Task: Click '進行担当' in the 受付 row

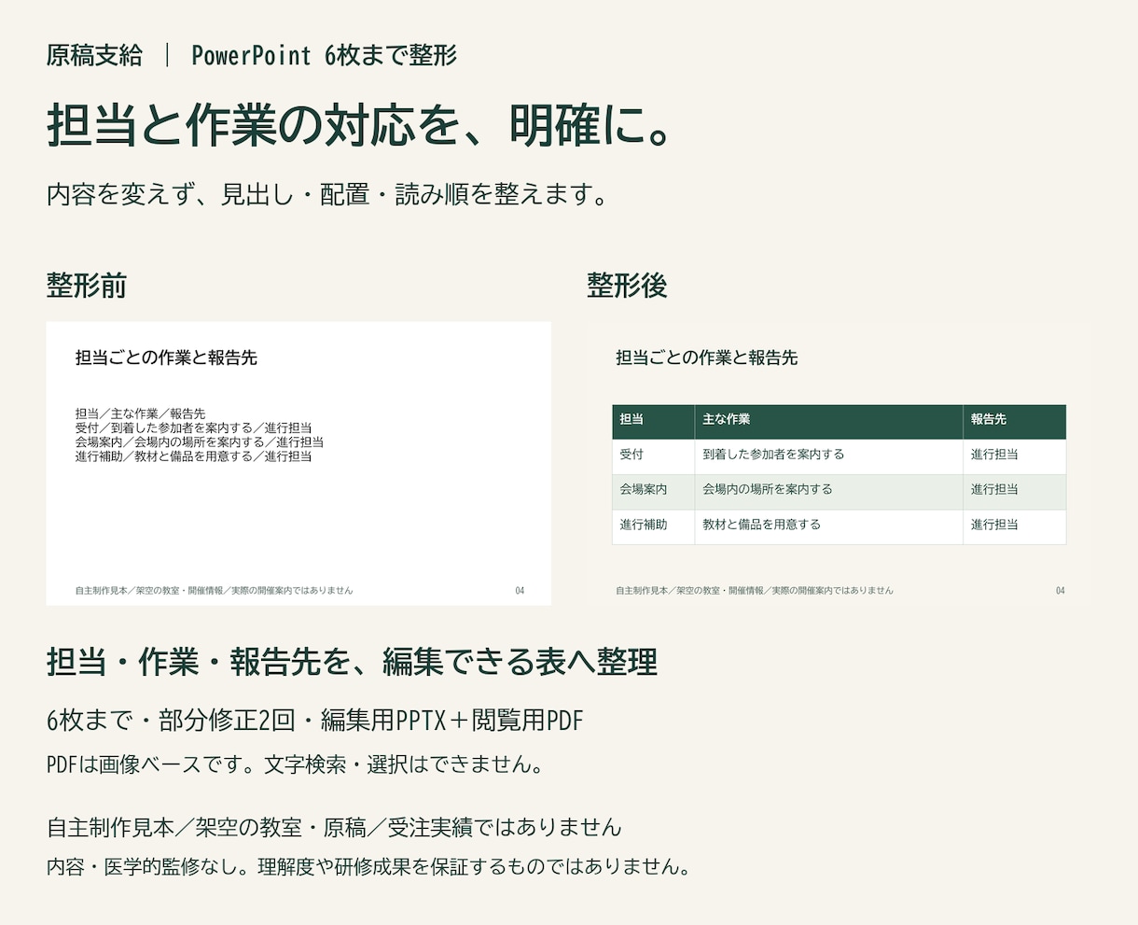Action: pyautogui.click(x=1015, y=455)
